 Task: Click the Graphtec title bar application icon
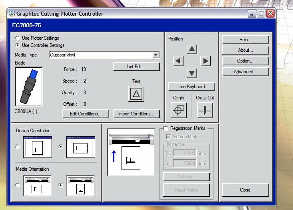click(x=12, y=14)
